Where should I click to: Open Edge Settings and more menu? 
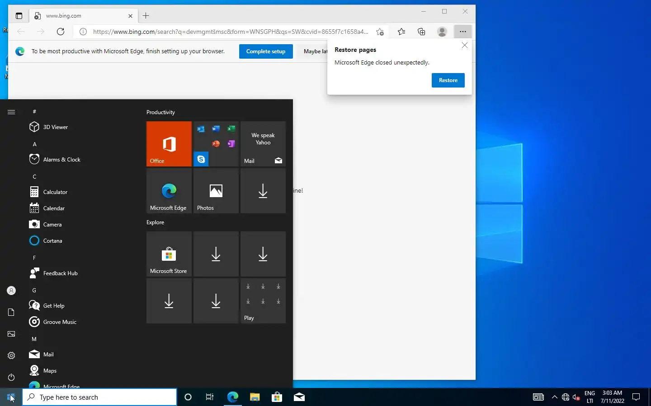click(462, 32)
